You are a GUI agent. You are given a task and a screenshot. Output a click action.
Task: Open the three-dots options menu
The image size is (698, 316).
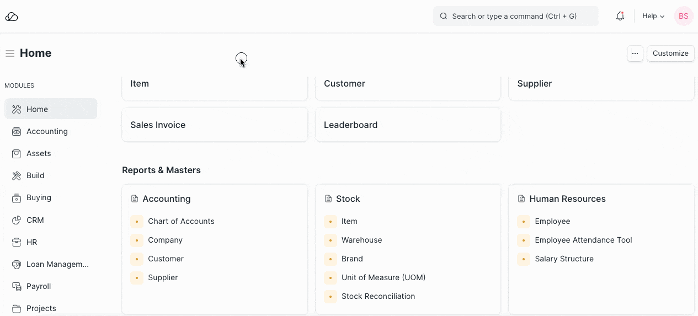[635, 53]
